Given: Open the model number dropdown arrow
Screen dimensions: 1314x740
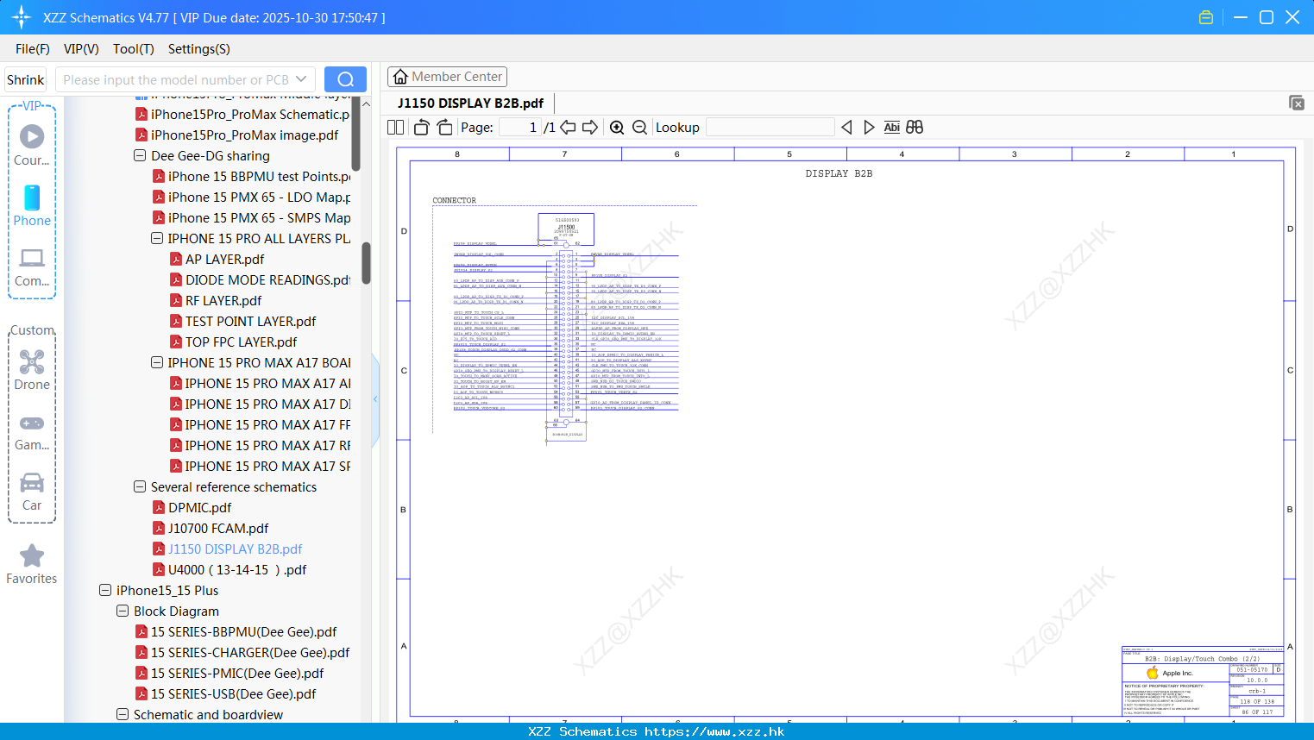Looking at the screenshot, I should point(301,79).
